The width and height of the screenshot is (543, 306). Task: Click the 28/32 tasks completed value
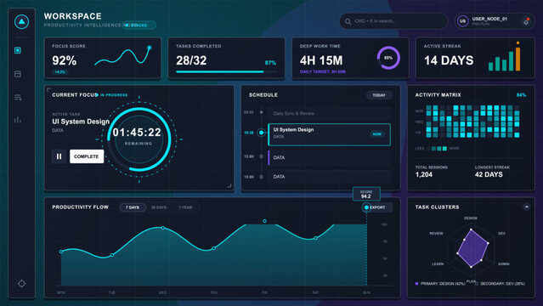coord(191,60)
